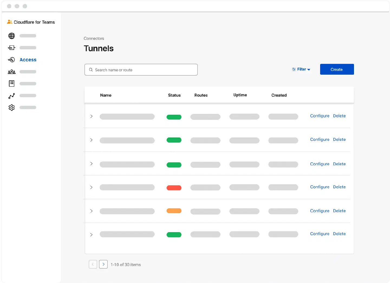Click the search magnifier icon
The height and width of the screenshot is (283, 390).
tap(91, 70)
